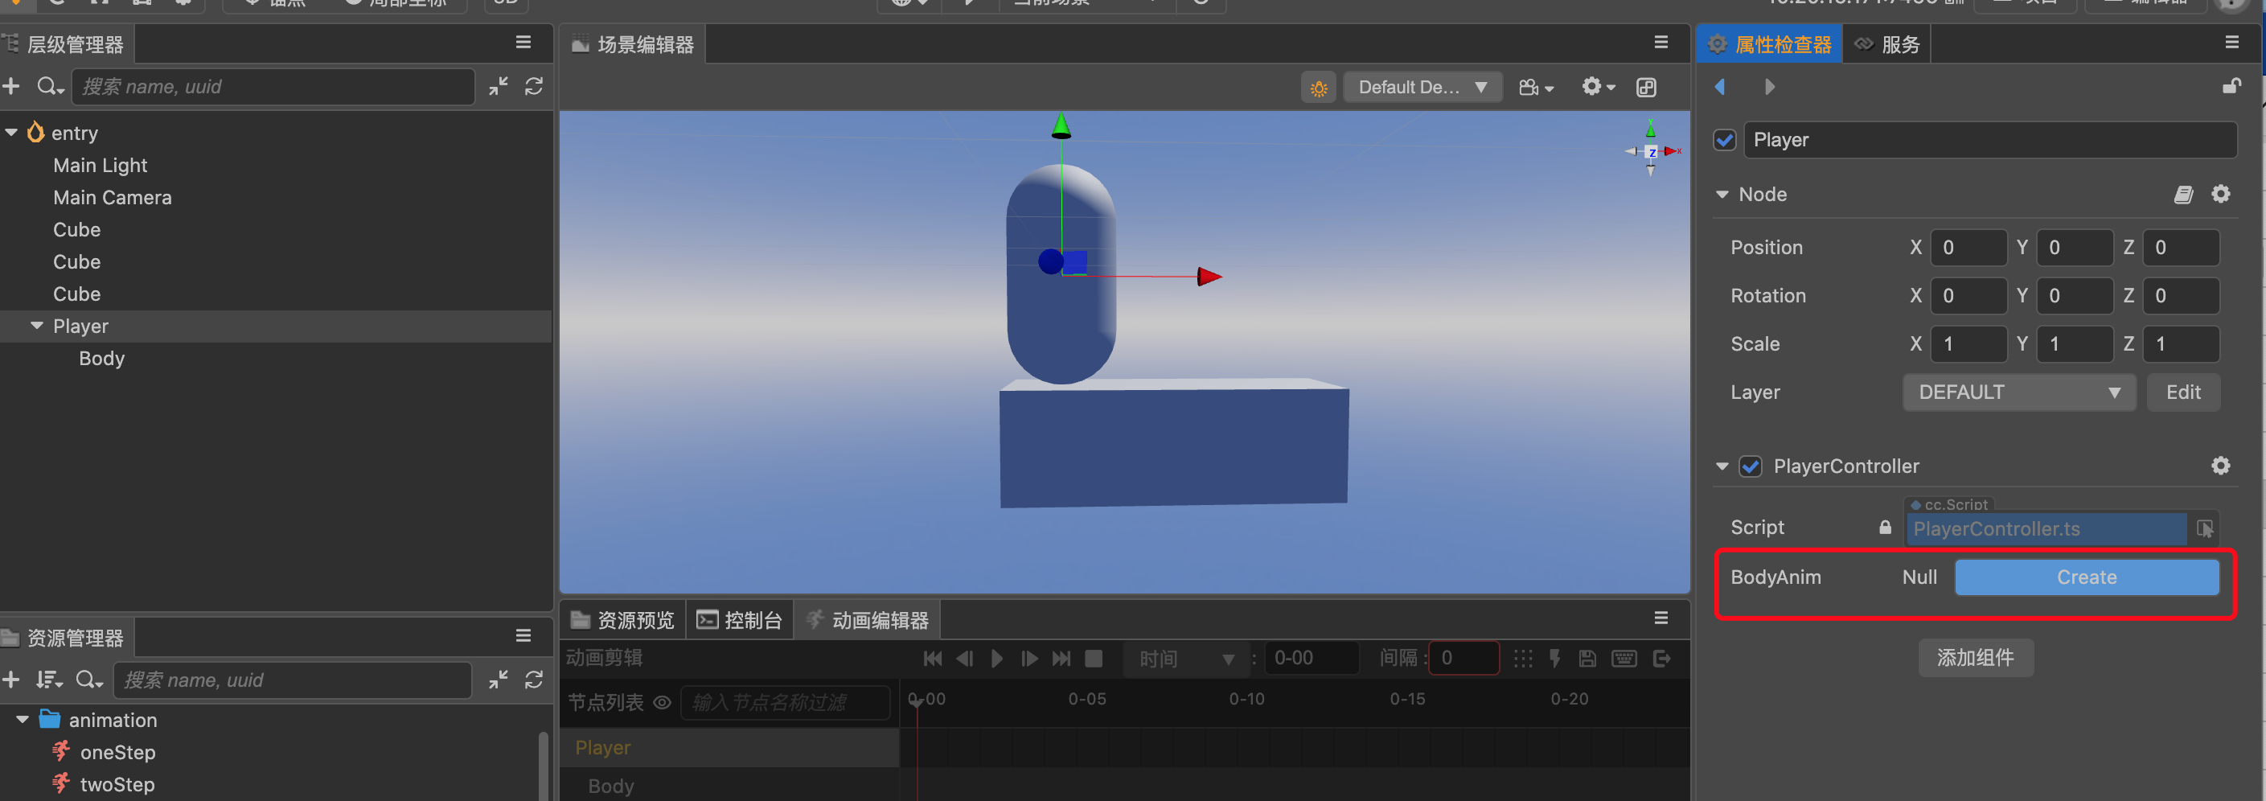The image size is (2266, 801).
Task: Open Node help documentation icon
Action: click(x=2183, y=195)
